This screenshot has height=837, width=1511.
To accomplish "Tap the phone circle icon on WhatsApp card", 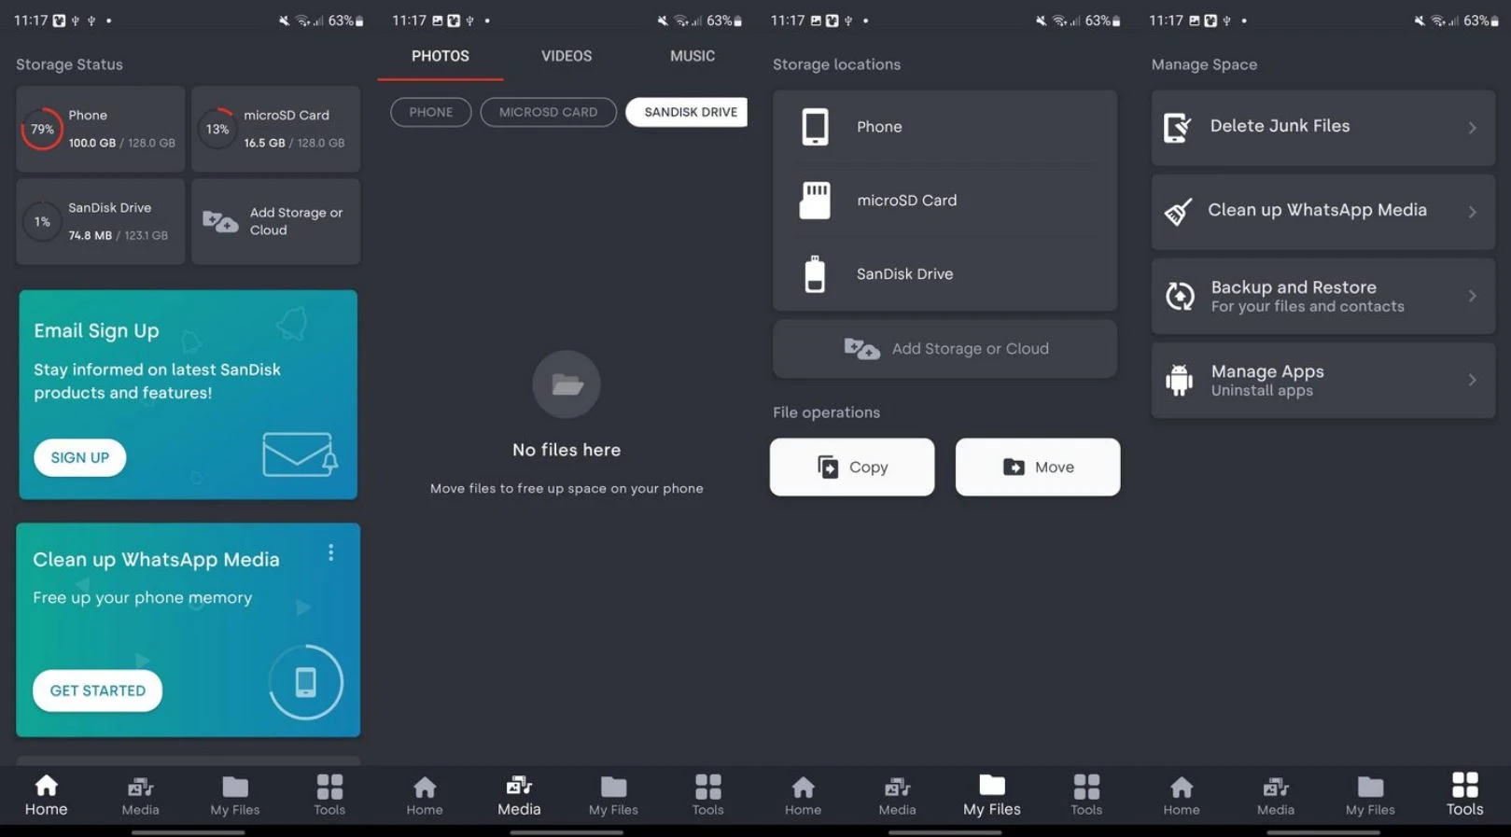I will tap(305, 682).
